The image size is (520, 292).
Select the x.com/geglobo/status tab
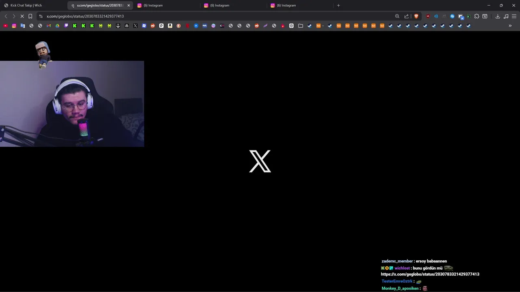pos(100,5)
